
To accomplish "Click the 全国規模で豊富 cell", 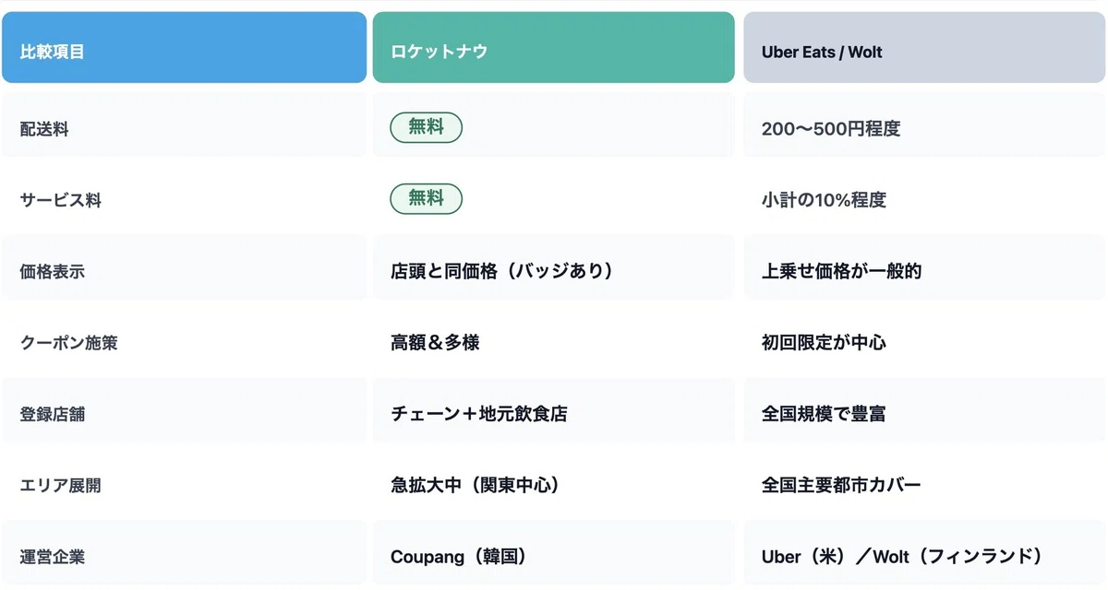I will pyautogui.click(x=924, y=414).
